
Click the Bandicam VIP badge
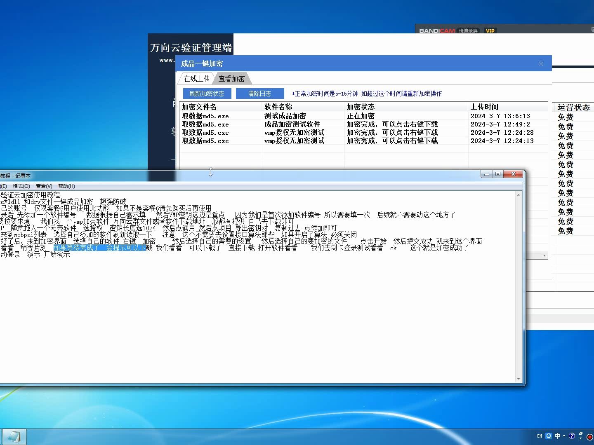pos(490,31)
